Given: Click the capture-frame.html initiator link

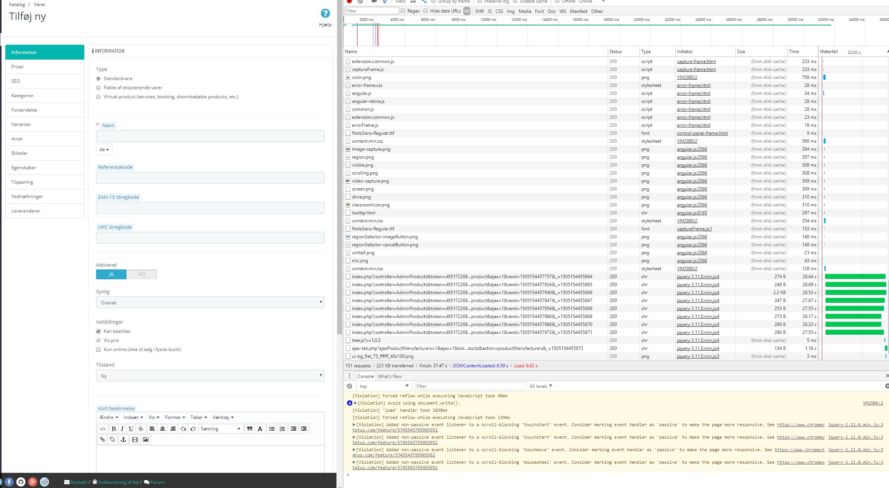Looking at the screenshot, I should (x=696, y=61).
